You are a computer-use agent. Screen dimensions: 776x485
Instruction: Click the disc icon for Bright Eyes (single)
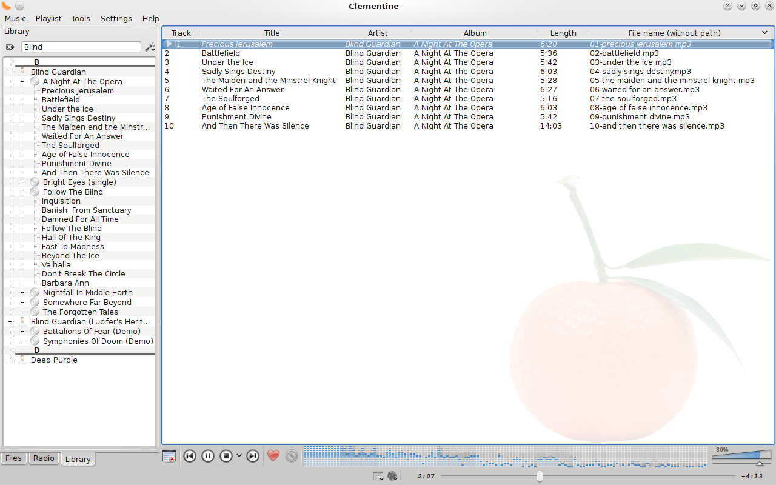[35, 182]
